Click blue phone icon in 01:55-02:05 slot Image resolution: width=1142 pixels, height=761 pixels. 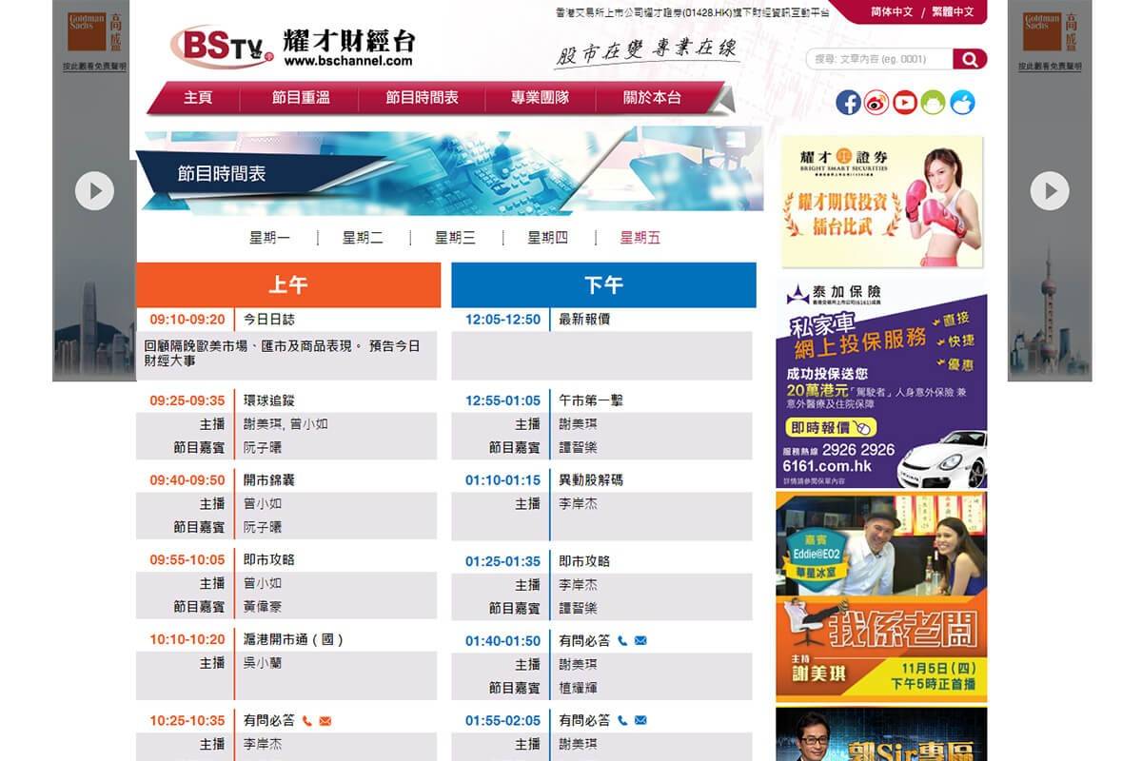[622, 721]
